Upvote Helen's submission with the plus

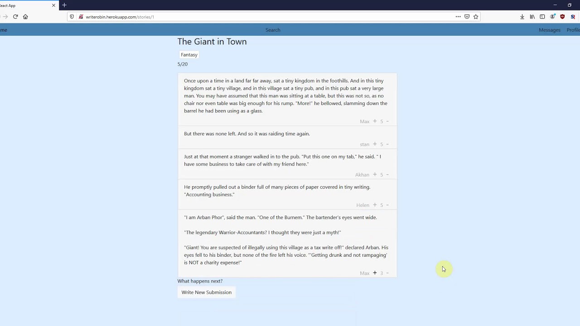(x=375, y=205)
